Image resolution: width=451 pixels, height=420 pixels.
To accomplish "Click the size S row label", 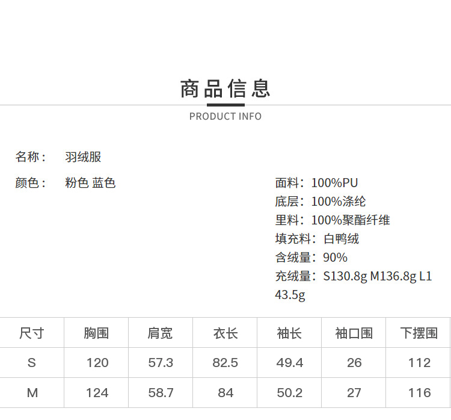I will (32, 363).
